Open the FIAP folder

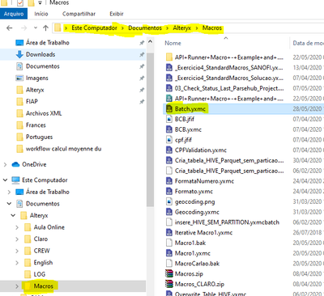[32, 102]
